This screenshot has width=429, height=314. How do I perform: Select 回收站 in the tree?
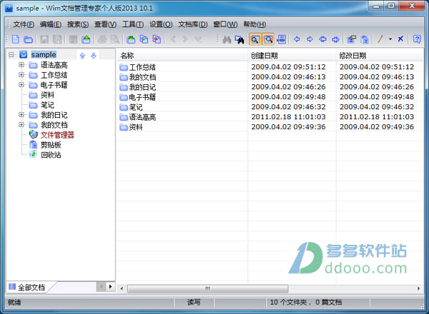(x=51, y=155)
